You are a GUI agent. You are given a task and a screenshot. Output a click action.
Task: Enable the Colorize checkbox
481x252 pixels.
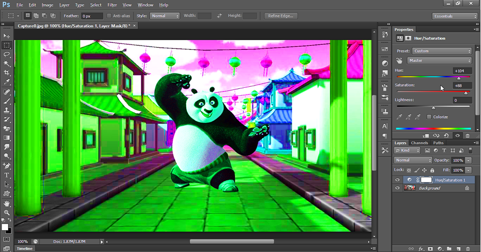pyautogui.click(x=429, y=117)
